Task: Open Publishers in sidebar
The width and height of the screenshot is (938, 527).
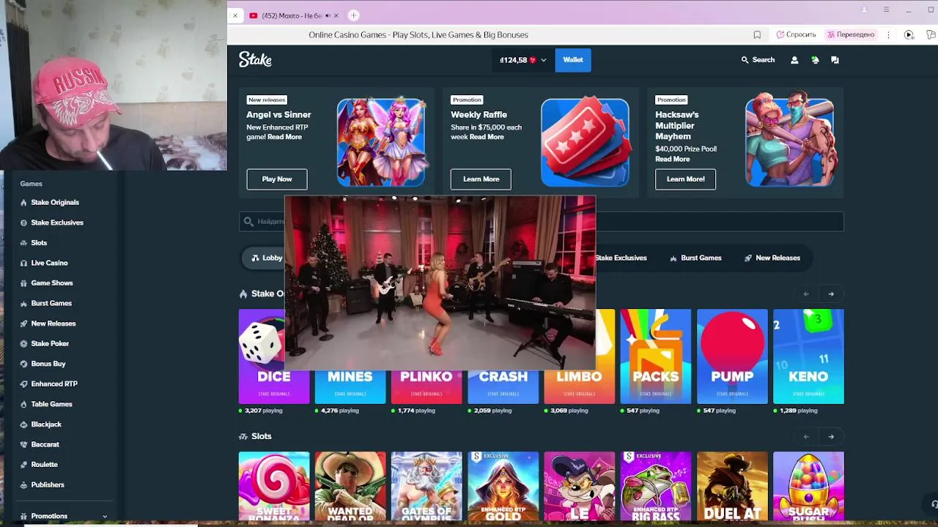Action: (x=48, y=485)
